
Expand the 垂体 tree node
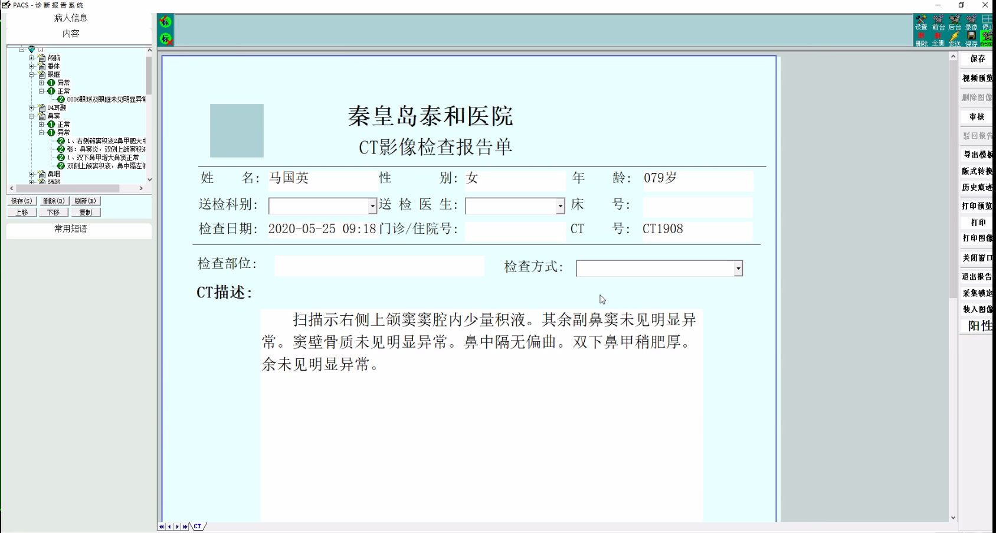[x=32, y=66]
